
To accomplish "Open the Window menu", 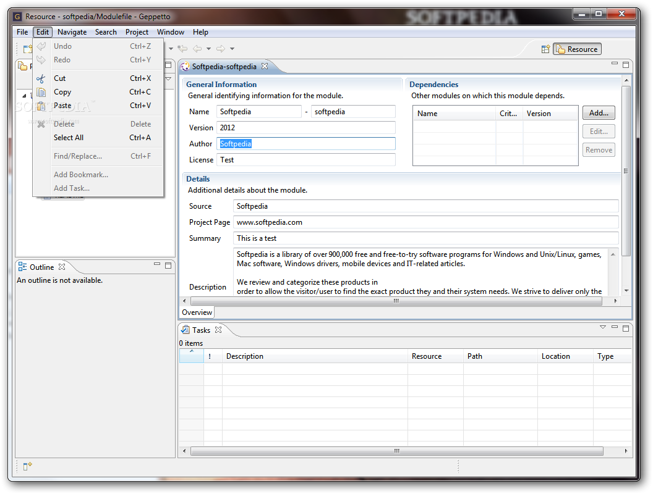I will click(x=170, y=32).
